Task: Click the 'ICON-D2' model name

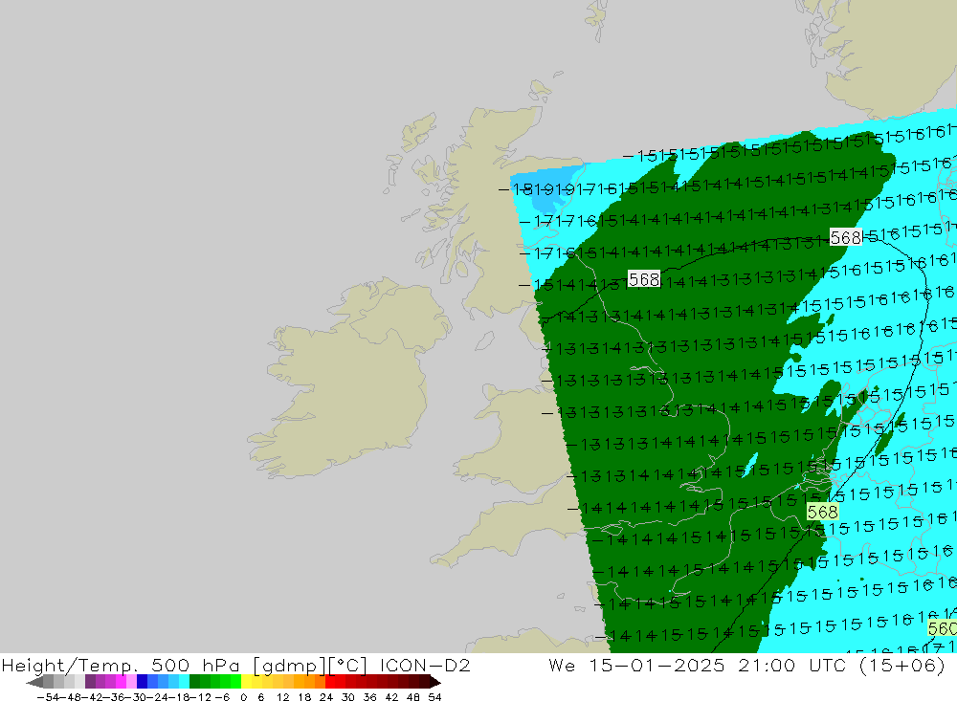Action: coord(426,665)
